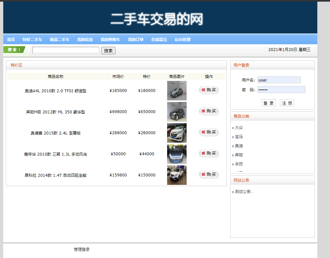
Task: Select the password input field
Action: click(281, 89)
